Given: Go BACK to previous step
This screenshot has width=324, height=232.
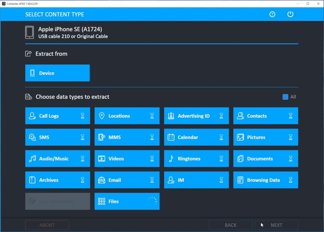Looking at the screenshot, I should pos(230,225).
